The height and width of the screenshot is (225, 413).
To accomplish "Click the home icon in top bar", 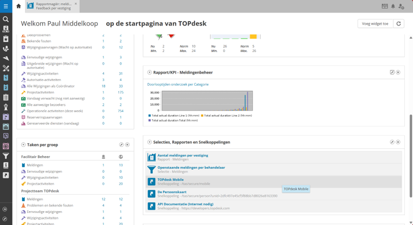I will tap(19, 6).
